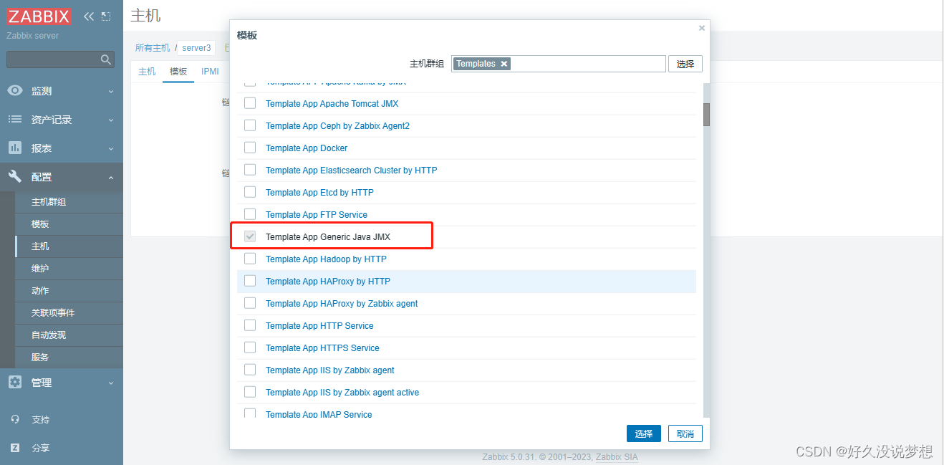
Task: Tick Template App HTTPS Service checkbox
Action: (x=250, y=347)
